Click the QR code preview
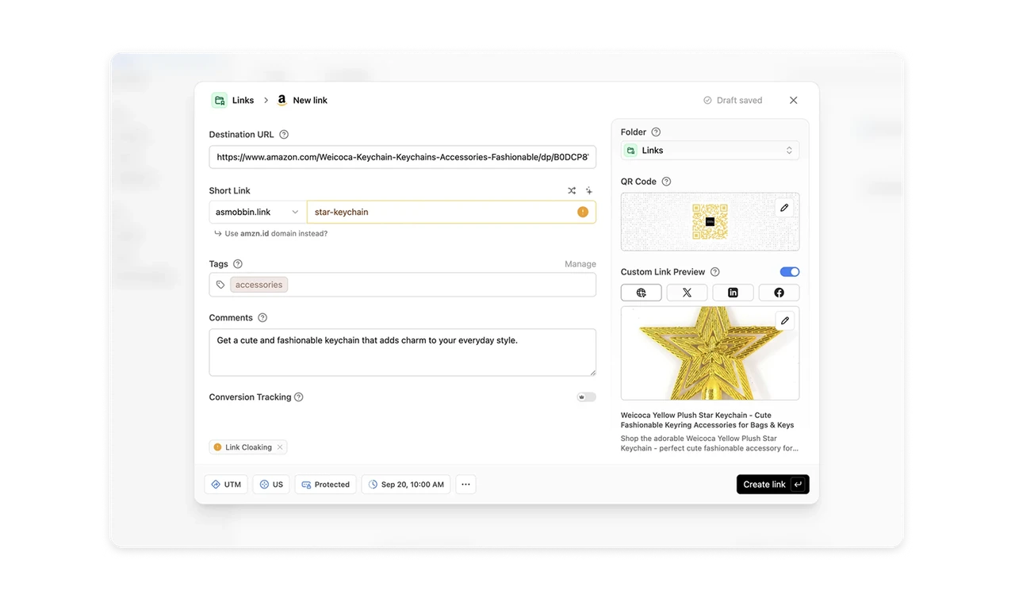The height and width of the screenshot is (598, 1015). pos(710,222)
